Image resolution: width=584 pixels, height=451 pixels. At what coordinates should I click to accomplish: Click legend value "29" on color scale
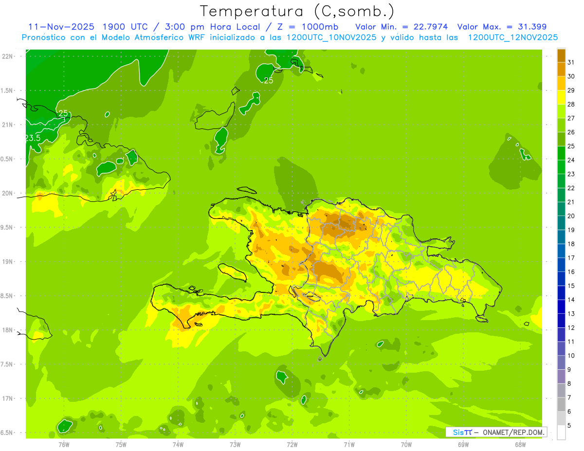(571, 90)
